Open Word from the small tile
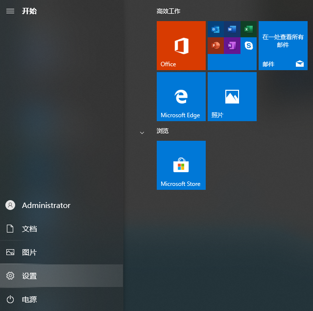 pyautogui.click(x=232, y=29)
